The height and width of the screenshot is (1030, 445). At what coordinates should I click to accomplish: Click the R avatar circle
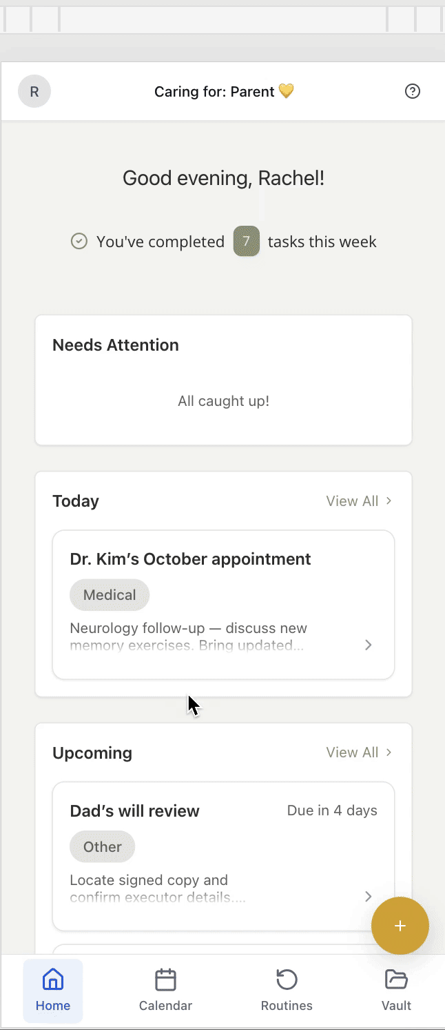(34, 91)
